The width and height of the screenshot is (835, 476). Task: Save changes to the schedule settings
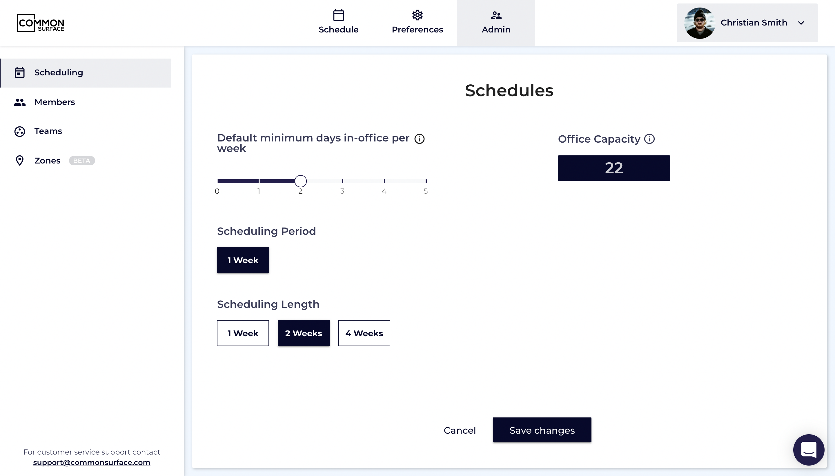pyautogui.click(x=541, y=430)
